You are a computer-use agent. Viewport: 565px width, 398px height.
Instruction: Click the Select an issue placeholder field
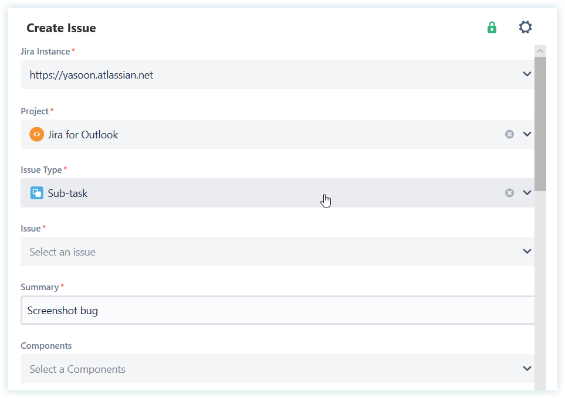tap(264, 251)
